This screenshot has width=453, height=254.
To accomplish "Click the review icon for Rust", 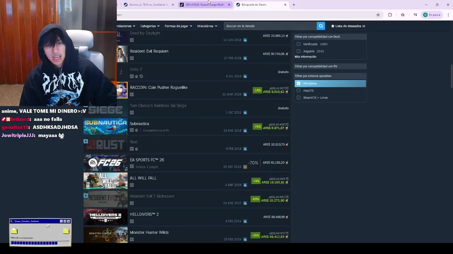I will coord(245,149).
